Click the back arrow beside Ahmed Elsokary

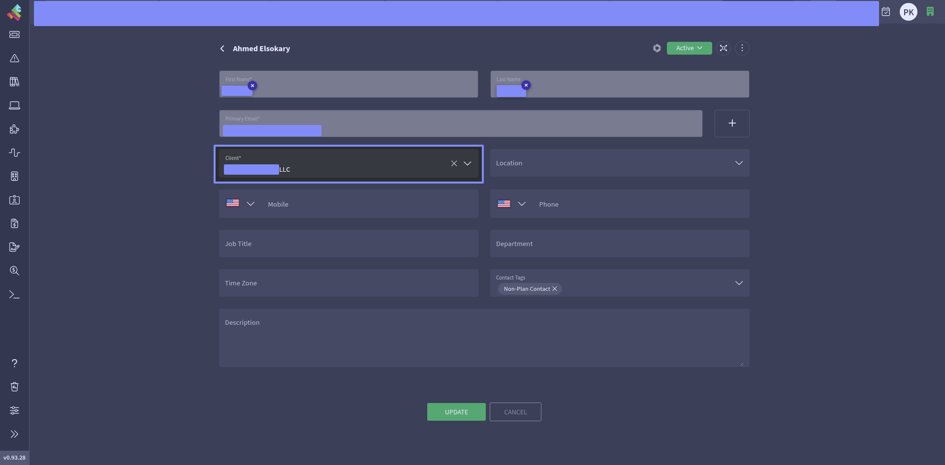click(x=222, y=49)
